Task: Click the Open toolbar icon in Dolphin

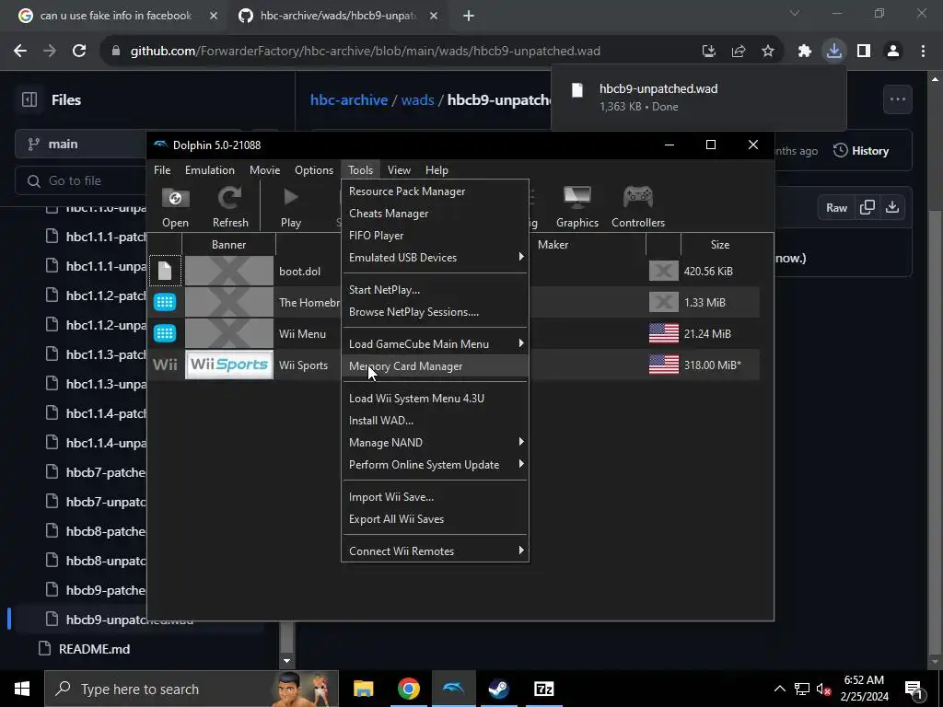Action: (x=175, y=207)
